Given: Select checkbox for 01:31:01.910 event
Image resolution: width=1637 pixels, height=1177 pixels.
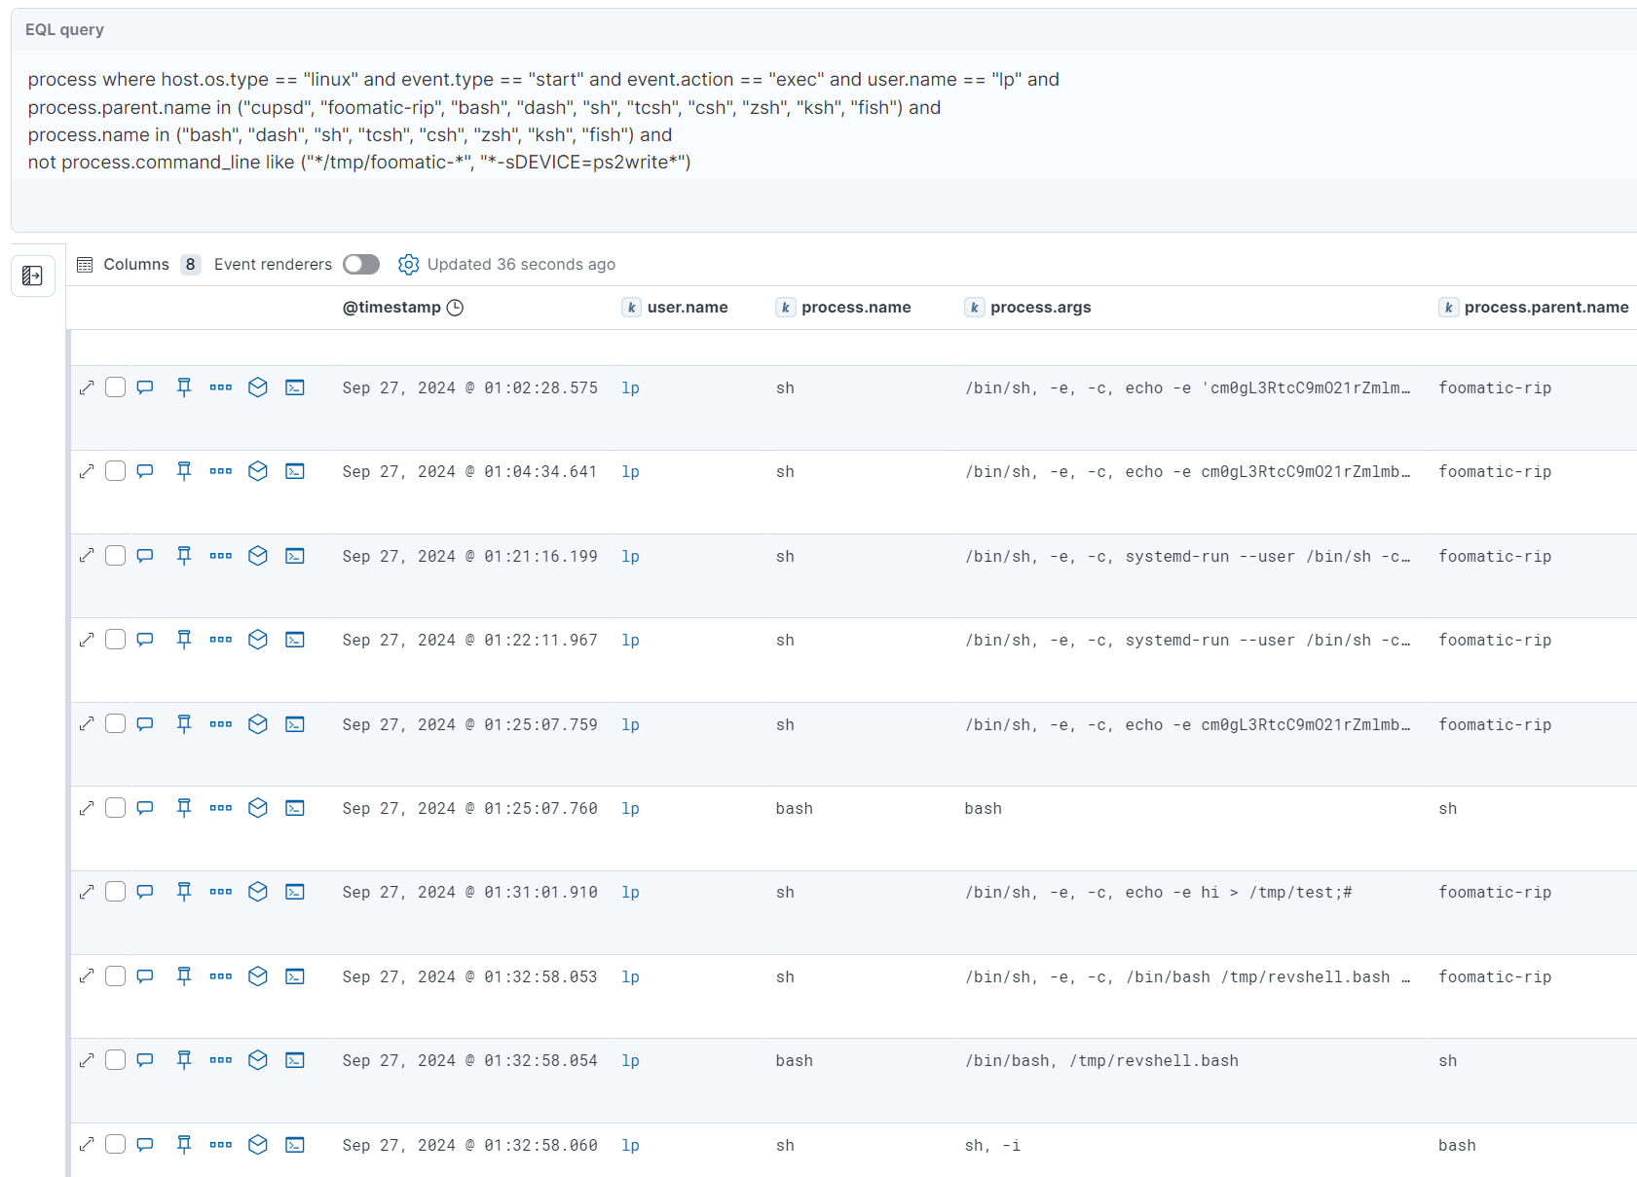Looking at the screenshot, I should tap(116, 892).
